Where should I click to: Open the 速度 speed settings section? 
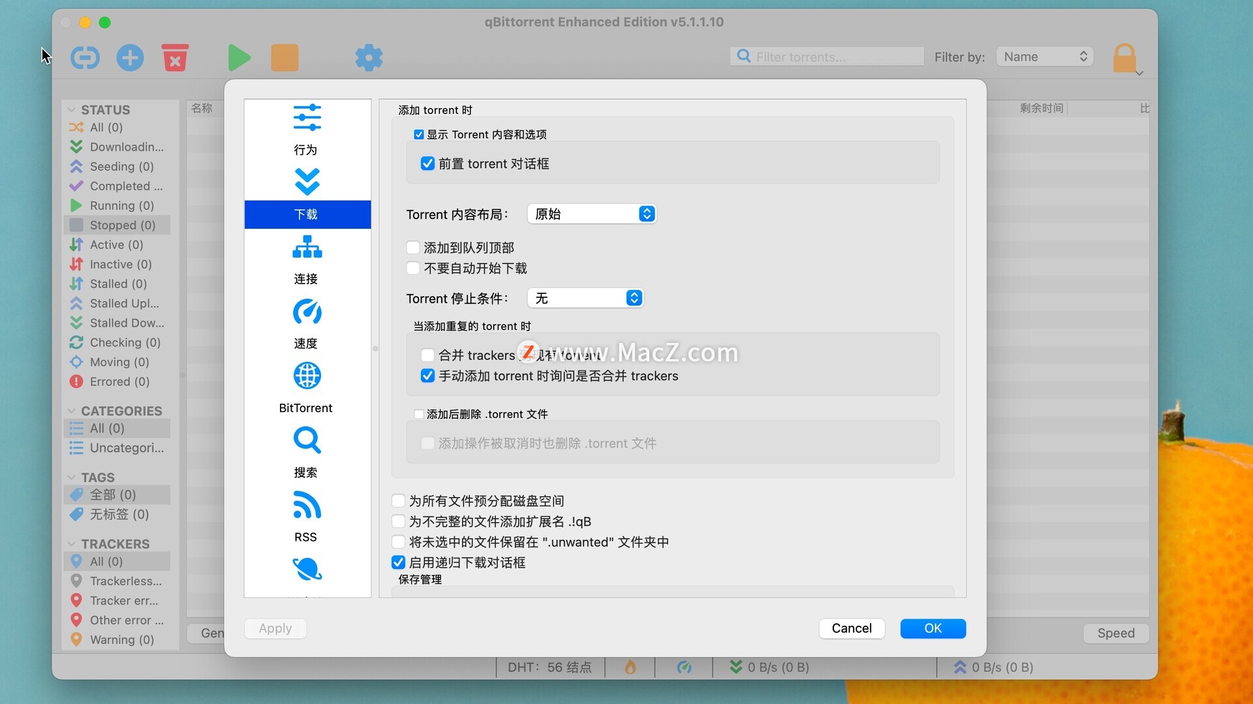[306, 324]
